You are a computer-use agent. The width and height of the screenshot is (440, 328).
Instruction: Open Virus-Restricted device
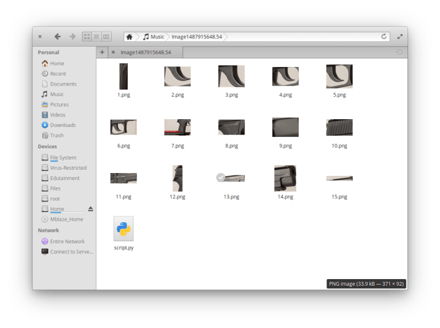click(64, 168)
